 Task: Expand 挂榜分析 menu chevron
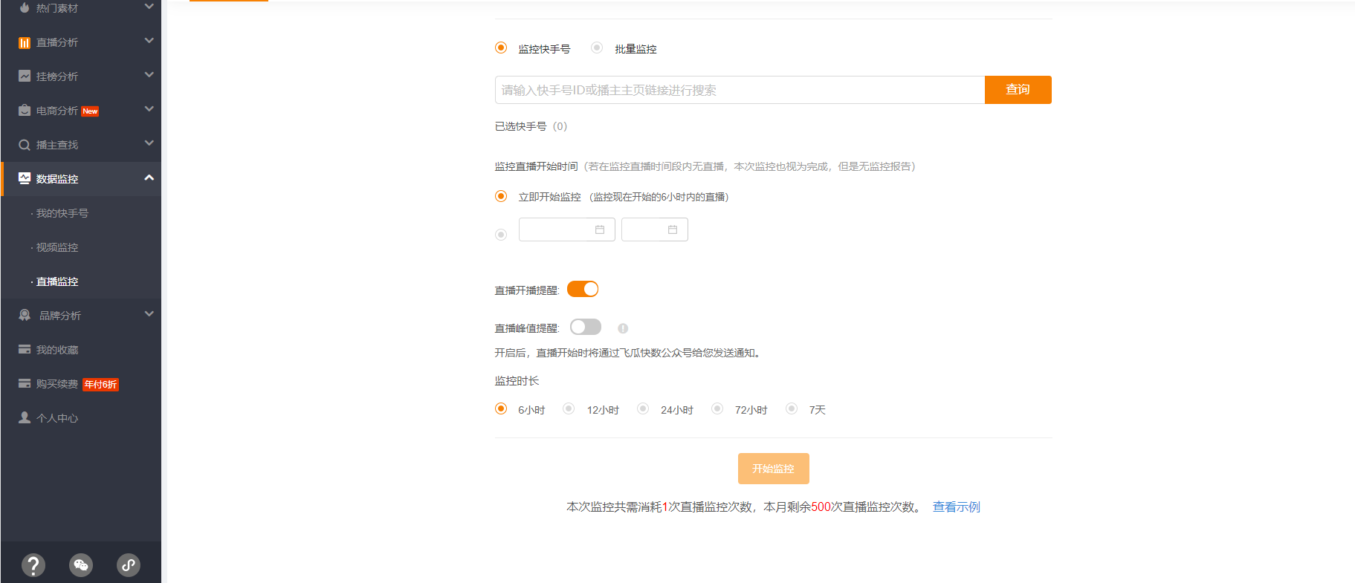pos(149,75)
